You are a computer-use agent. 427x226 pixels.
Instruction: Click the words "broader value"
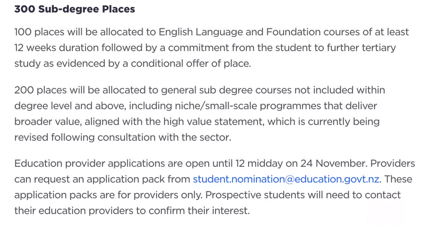(47, 122)
